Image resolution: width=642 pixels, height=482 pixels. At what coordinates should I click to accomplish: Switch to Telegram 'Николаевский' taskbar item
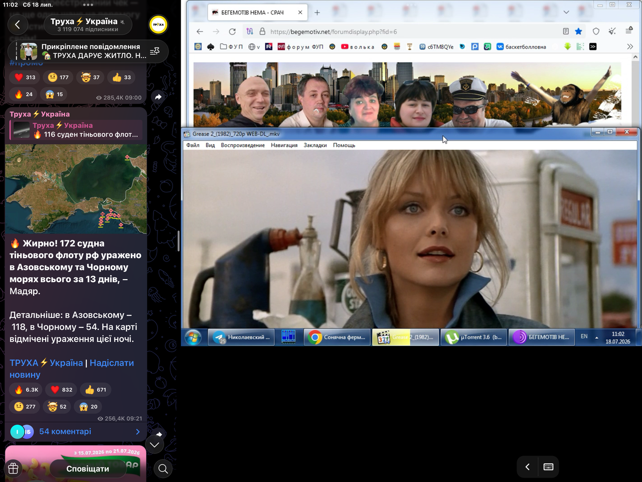[x=241, y=337]
